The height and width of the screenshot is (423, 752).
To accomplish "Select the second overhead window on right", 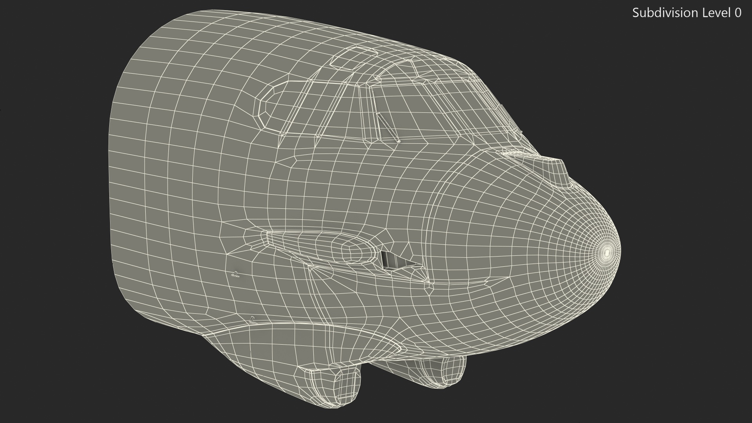I will [399, 70].
